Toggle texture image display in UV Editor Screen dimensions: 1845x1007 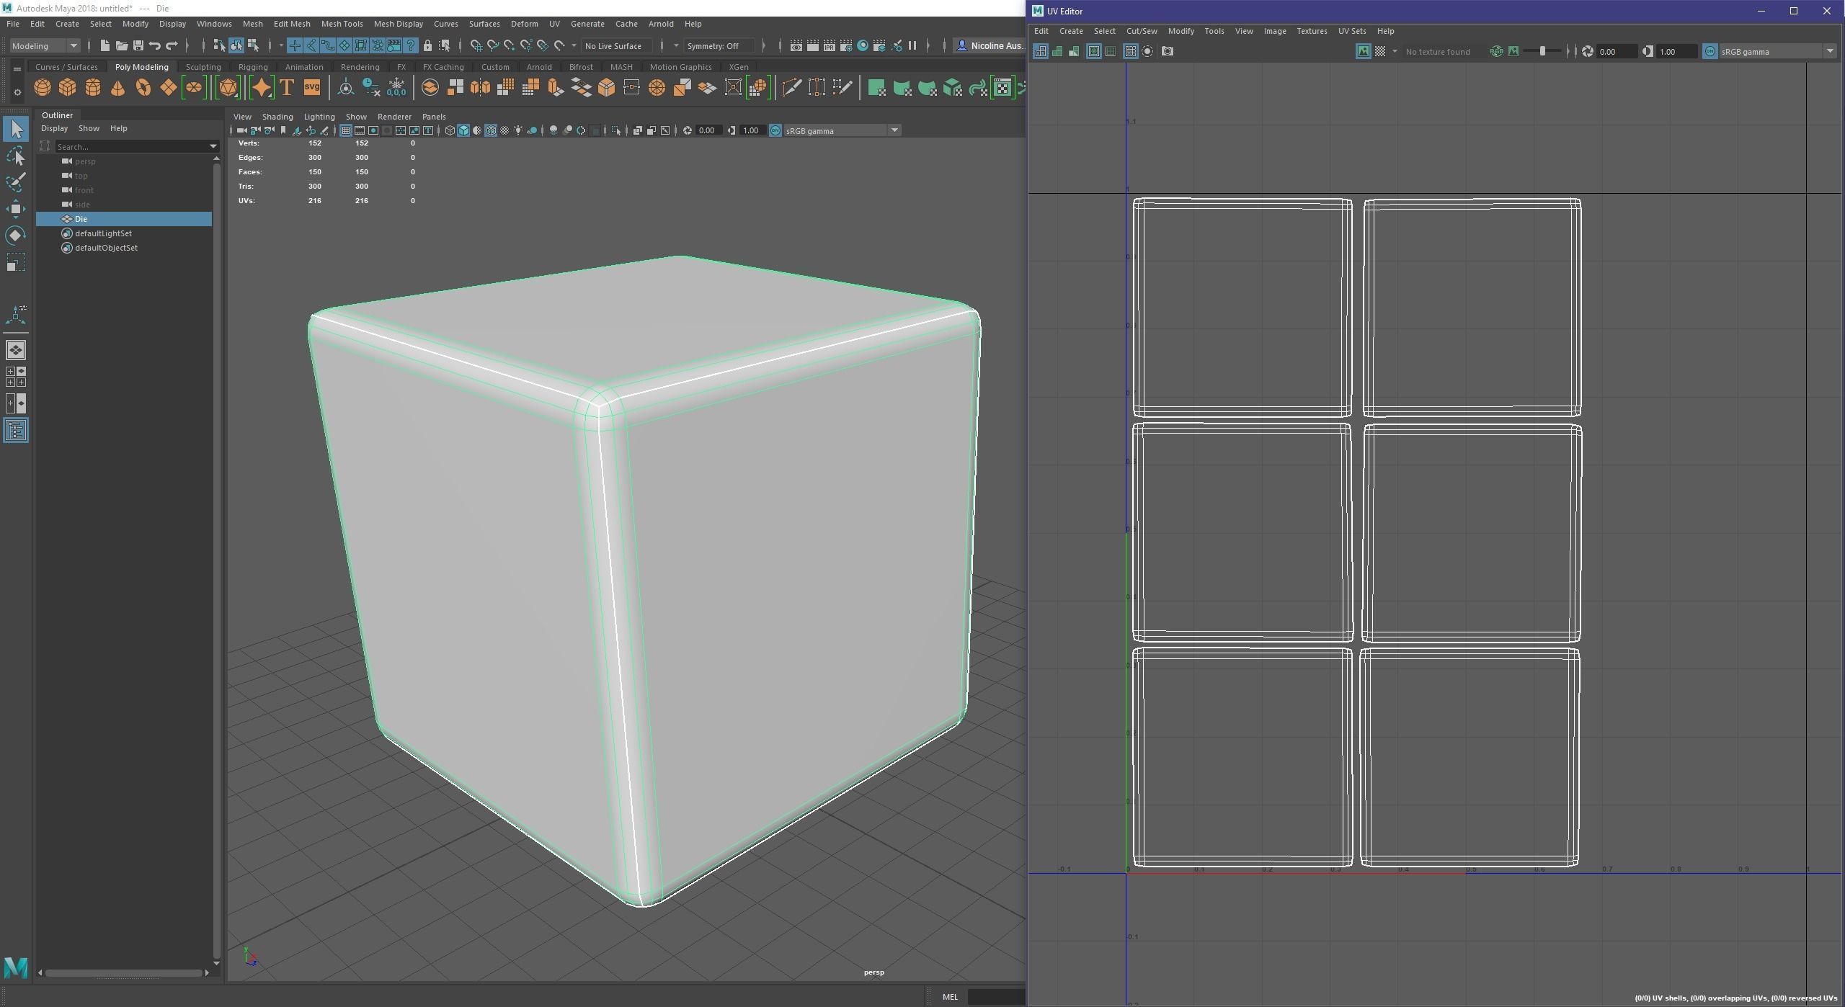1363,51
